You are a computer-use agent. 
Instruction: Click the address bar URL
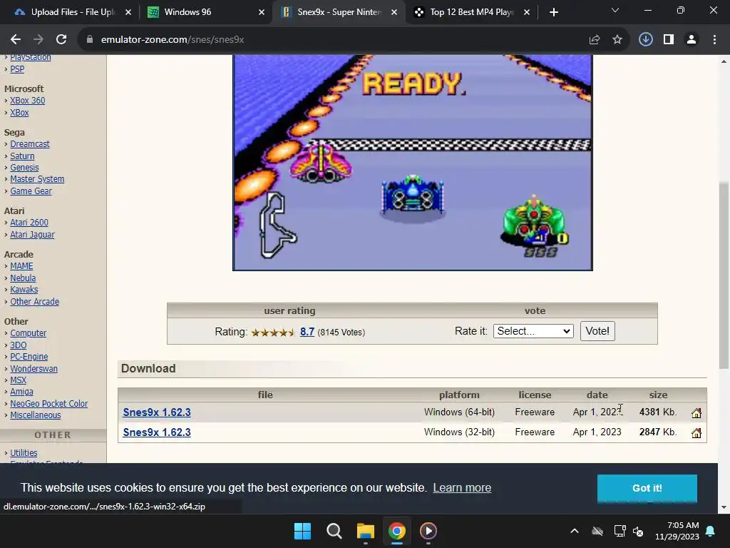tap(173, 40)
